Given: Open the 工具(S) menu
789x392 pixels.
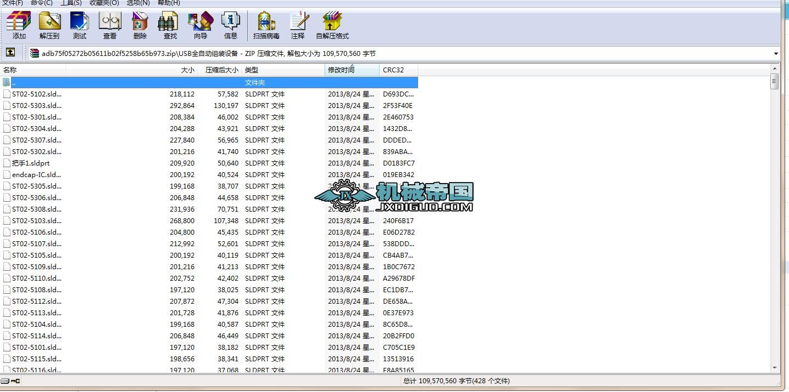Looking at the screenshot, I should coord(71,3).
